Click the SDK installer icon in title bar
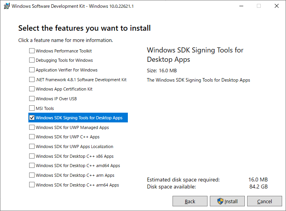Image resolution: width=286 pixels, height=211 pixels. pos(7,6)
